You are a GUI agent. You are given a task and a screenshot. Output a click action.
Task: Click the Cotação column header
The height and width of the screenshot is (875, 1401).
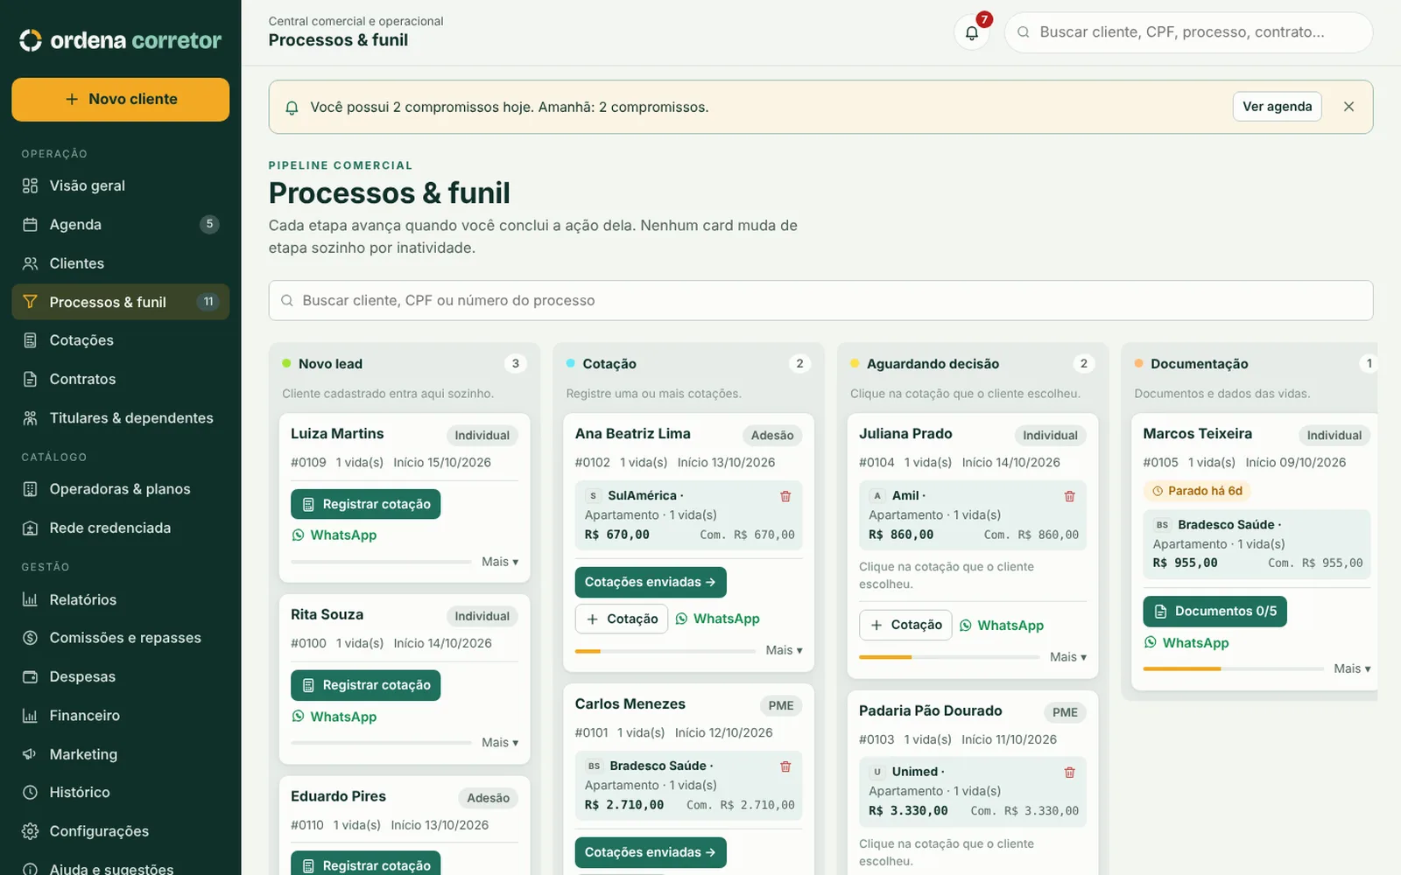pyautogui.click(x=609, y=364)
